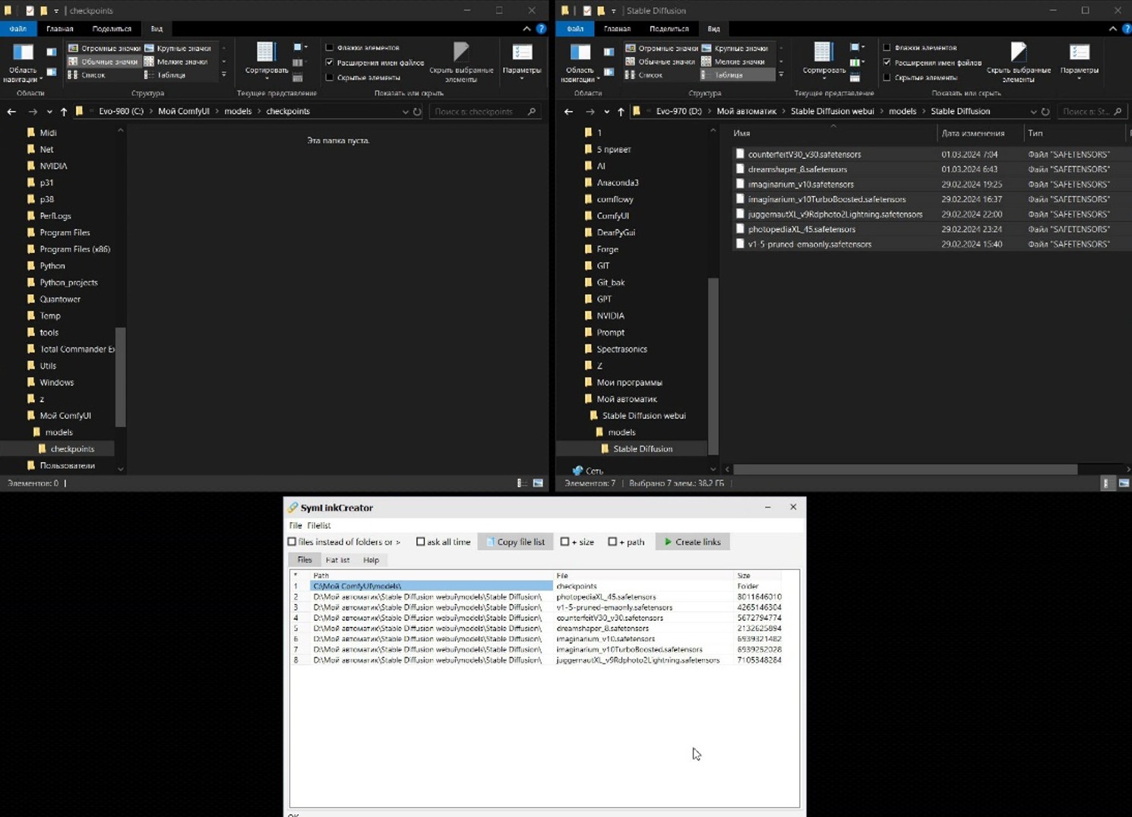Open Options dropdown arrow in checkpoints window
This screenshot has width=1132, height=817.
(522, 78)
